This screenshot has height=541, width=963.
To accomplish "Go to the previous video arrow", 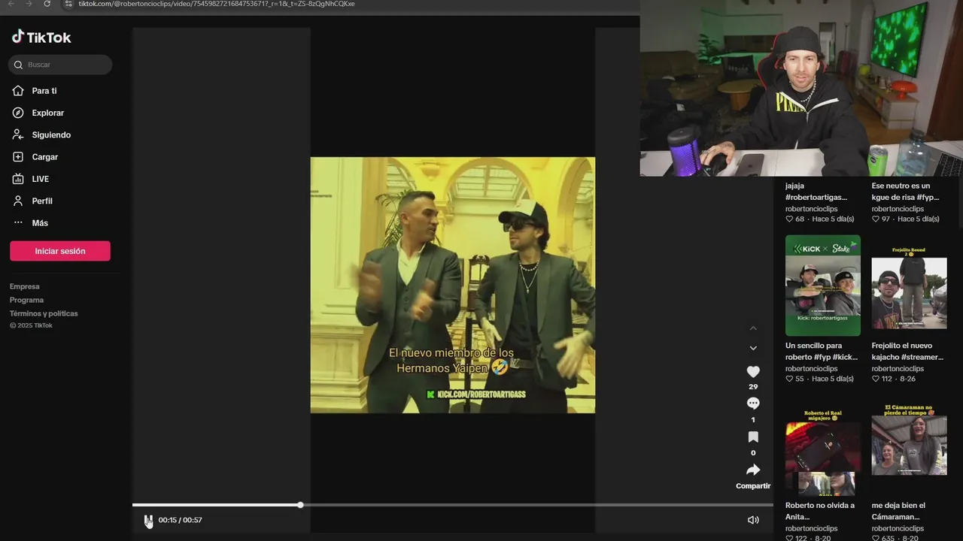I will pyautogui.click(x=753, y=328).
